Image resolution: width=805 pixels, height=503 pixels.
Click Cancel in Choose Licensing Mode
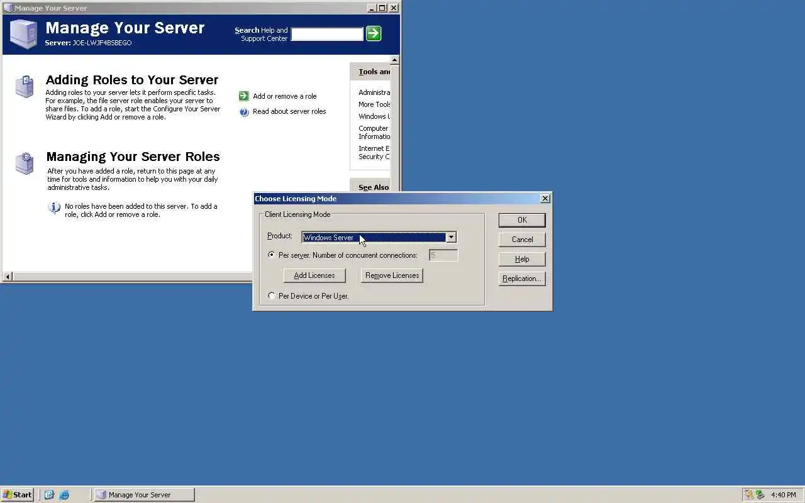(x=522, y=240)
